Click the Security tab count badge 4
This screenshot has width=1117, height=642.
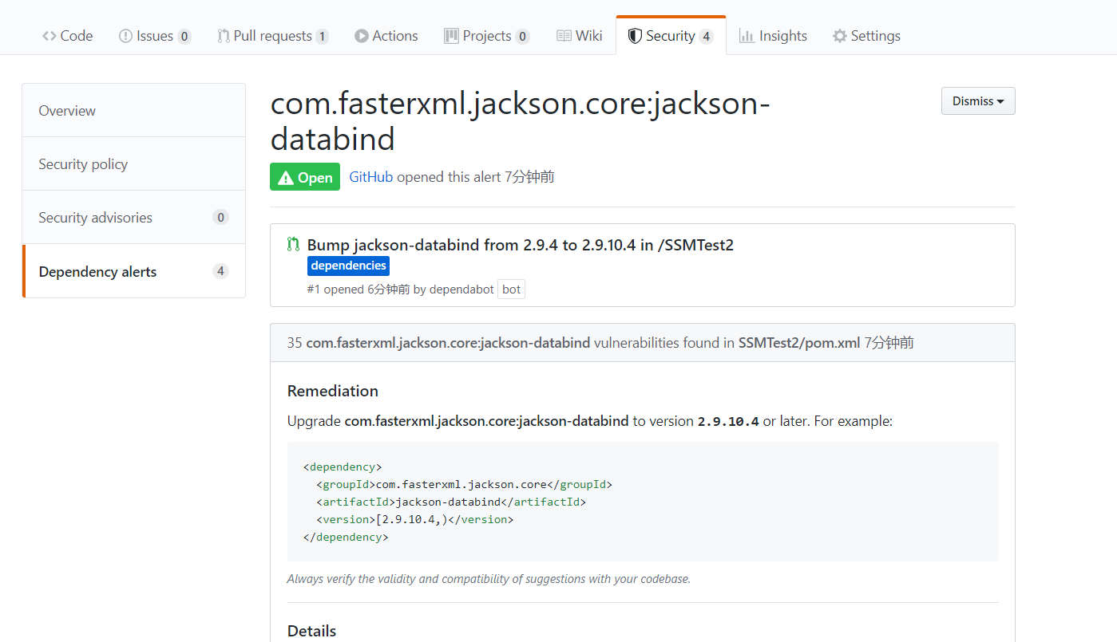pyautogui.click(x=706, y=37)
